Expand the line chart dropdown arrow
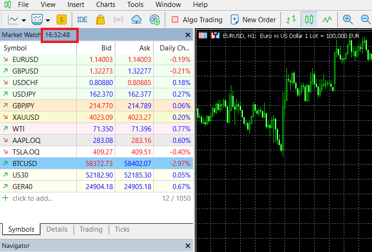 point(24,20)
